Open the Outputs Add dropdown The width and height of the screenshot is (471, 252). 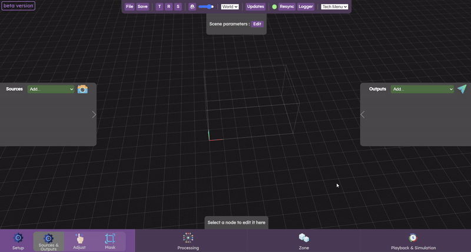tap(422, 89)
